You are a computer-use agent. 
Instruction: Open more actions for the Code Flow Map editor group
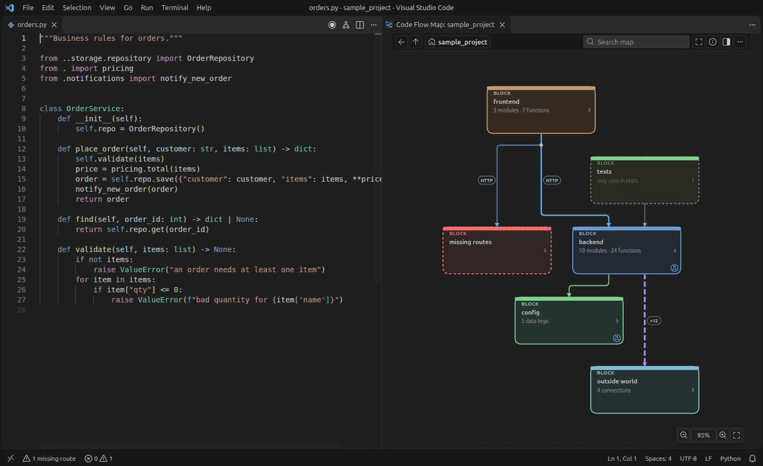(x=752, y=25)
